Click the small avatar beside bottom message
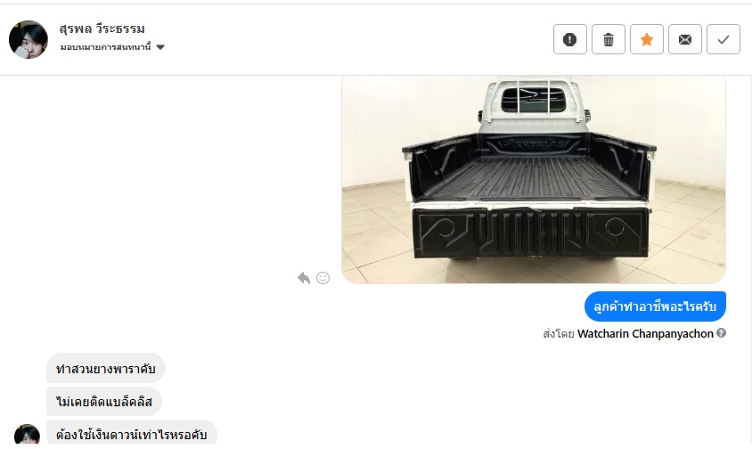Screen dimensions: 752x449 27,434
